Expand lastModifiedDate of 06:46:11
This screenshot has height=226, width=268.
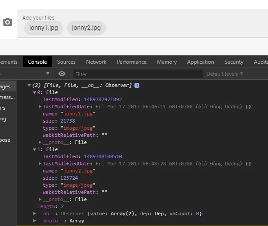click(x=40, y=107)
